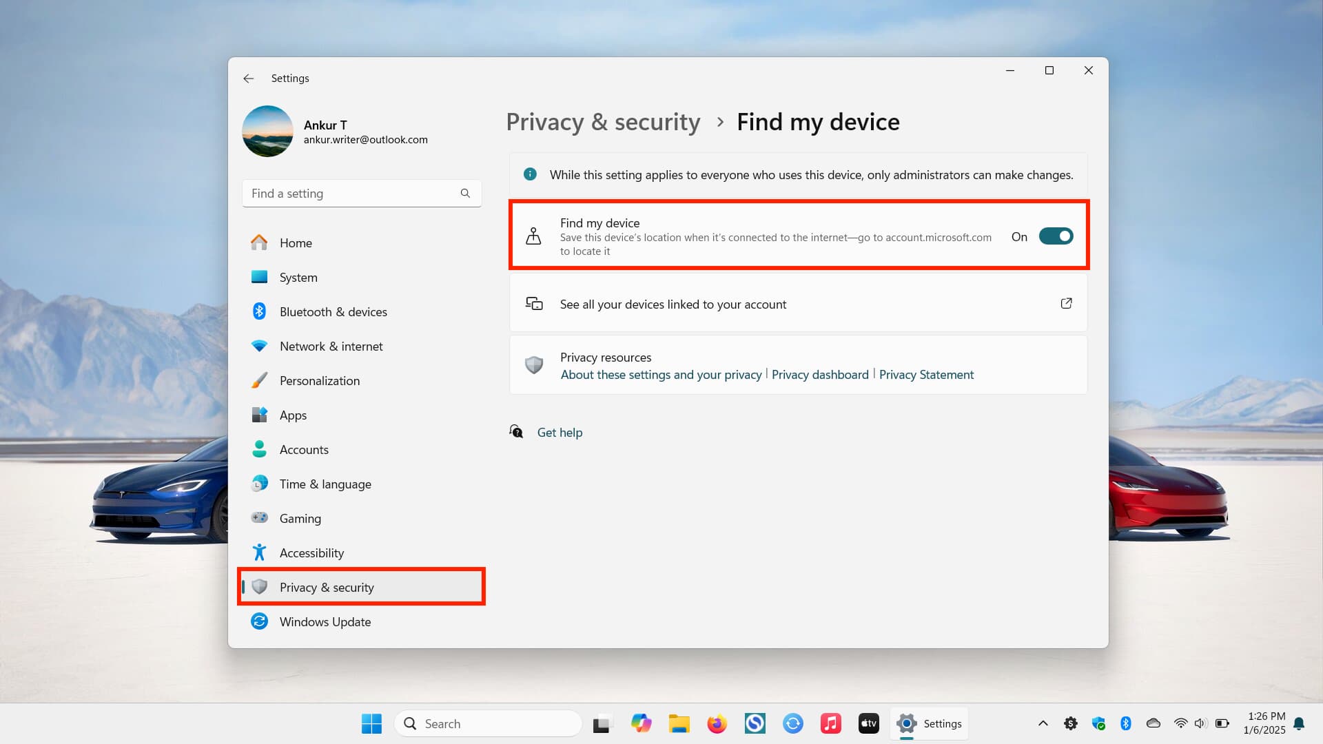Open Time & language settings
Screen dimensions: 1323x744
tap(325, 484)
